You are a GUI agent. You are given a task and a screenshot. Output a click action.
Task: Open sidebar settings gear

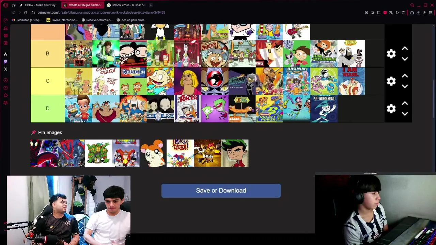tap(5, 103)
